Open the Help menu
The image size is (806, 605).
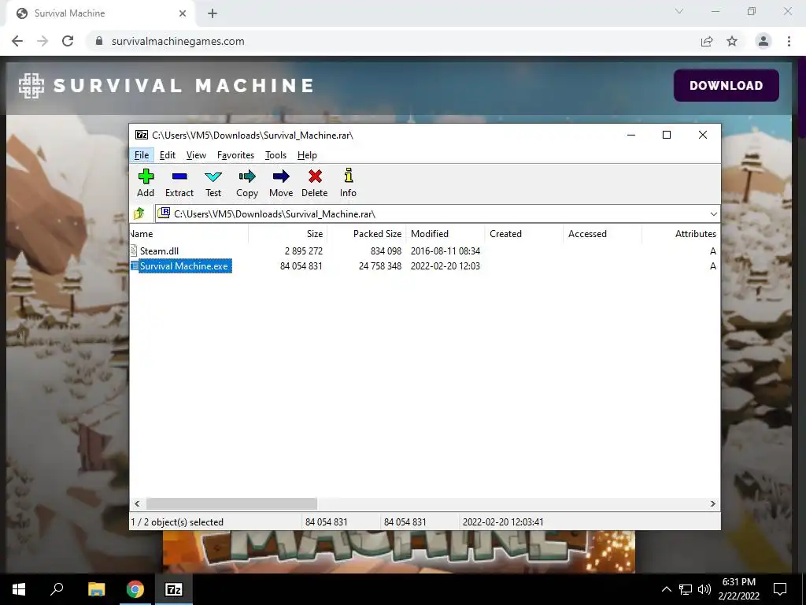coord(307,155)
